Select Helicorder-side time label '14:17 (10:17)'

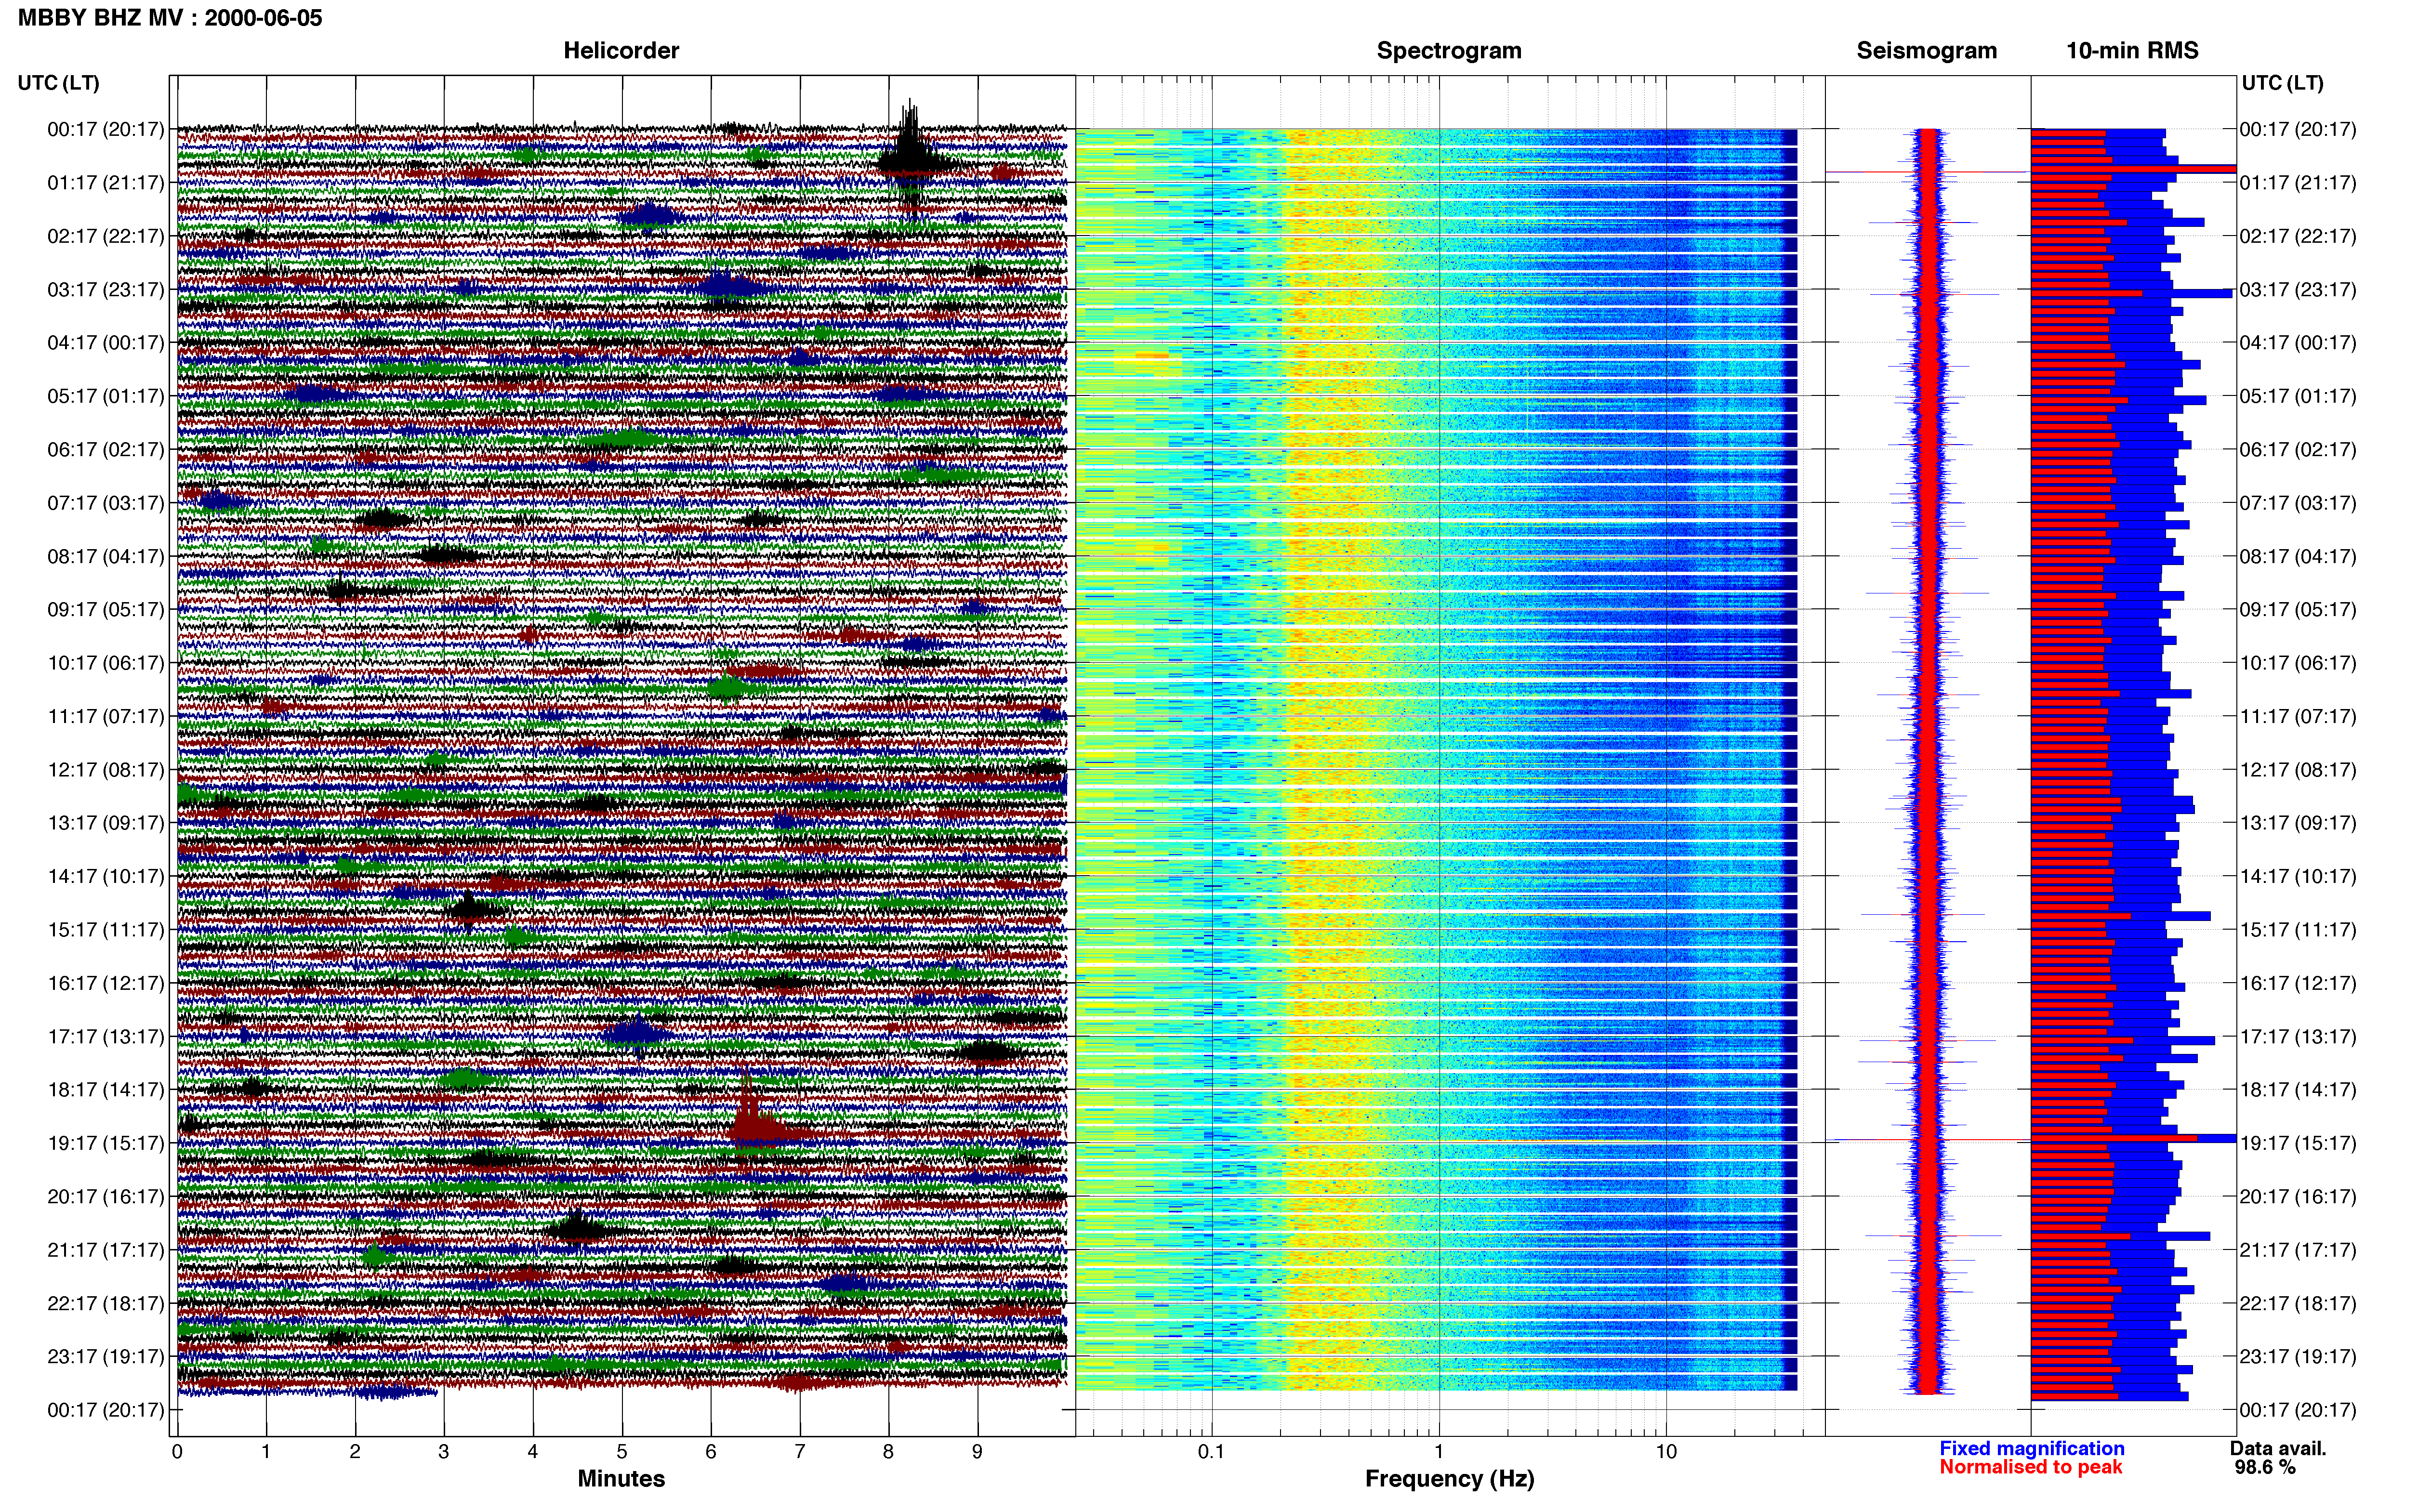(106, 877)
